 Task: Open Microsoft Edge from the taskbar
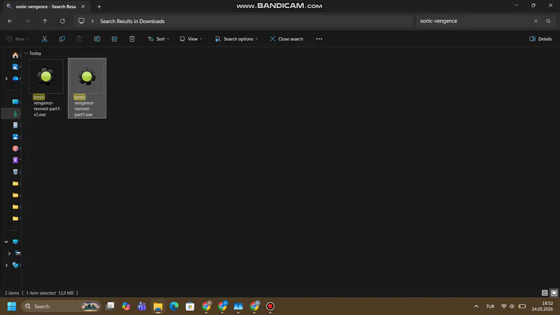click(174, 306)
